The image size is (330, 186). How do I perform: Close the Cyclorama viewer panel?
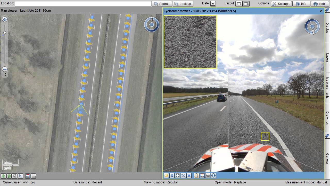[x=321, y=11]
